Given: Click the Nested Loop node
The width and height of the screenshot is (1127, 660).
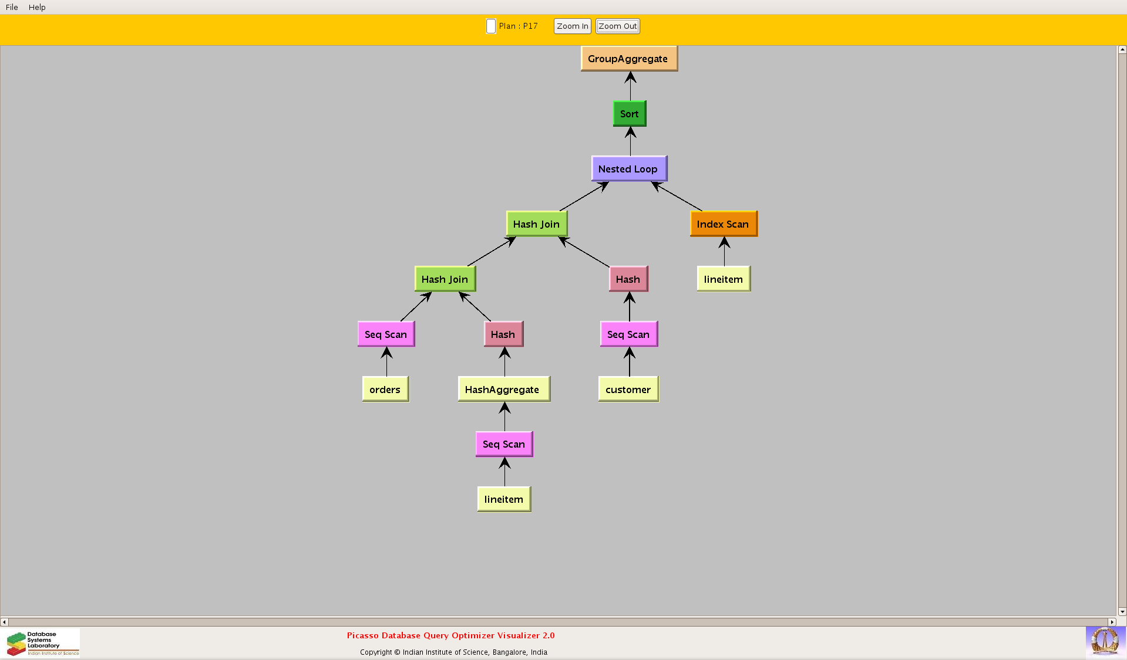Looking at the screenshot, I should tap(628, 169).
